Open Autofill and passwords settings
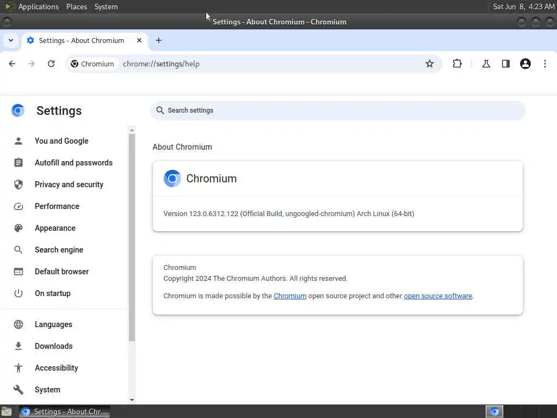This screenshot has height=418, width=557. tap(73, 162)
